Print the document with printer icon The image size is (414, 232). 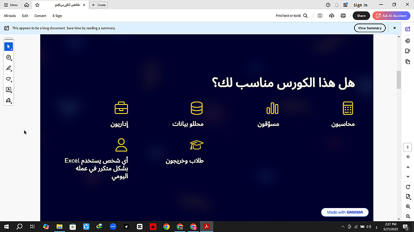click(343, 16)
